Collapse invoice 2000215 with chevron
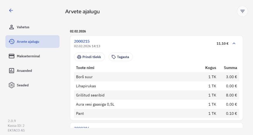This screenshot has height=135, width=253. point(234,43)
